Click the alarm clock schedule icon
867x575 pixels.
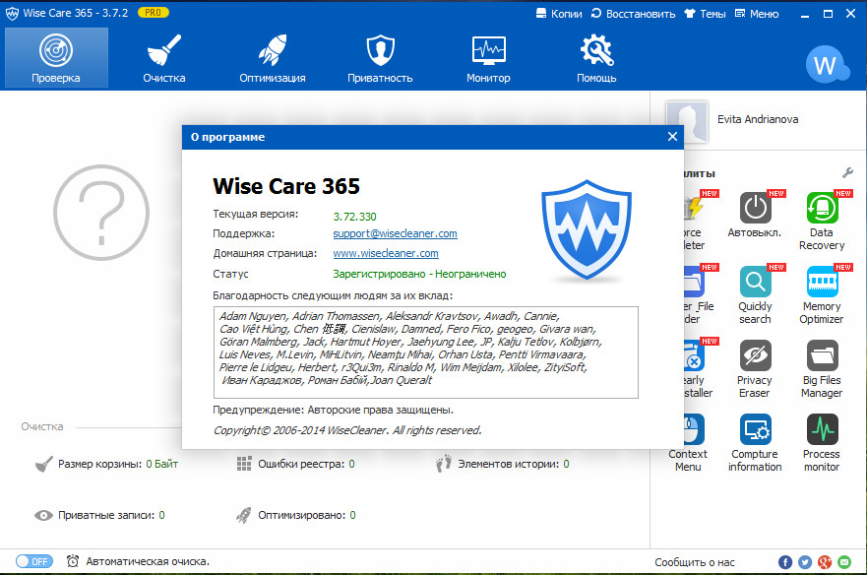[73, 561]
